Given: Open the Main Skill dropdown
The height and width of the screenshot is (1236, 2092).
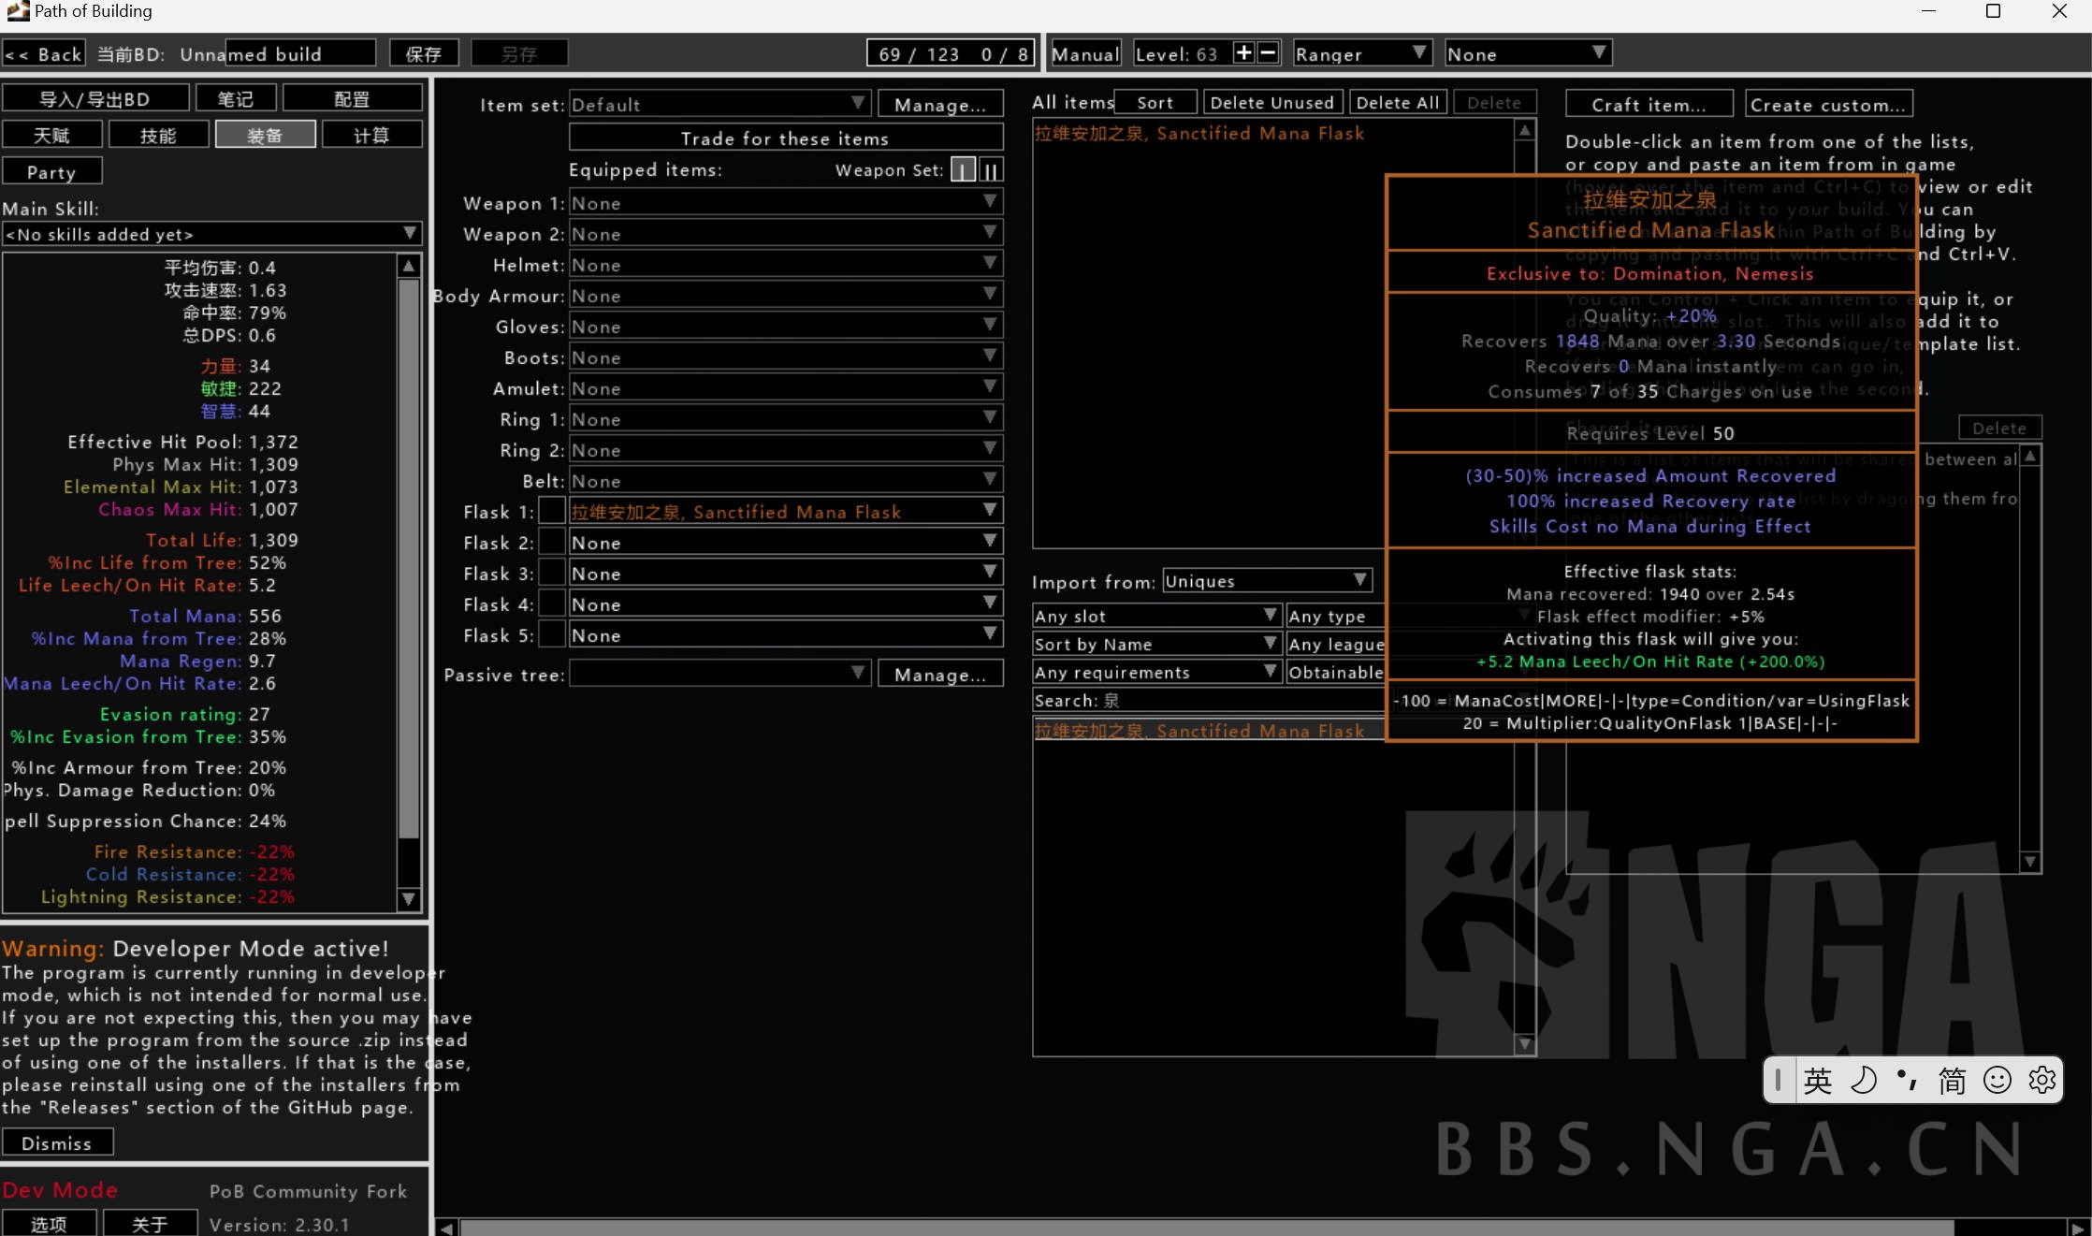Looking at the screenshot, I should 211,234.
